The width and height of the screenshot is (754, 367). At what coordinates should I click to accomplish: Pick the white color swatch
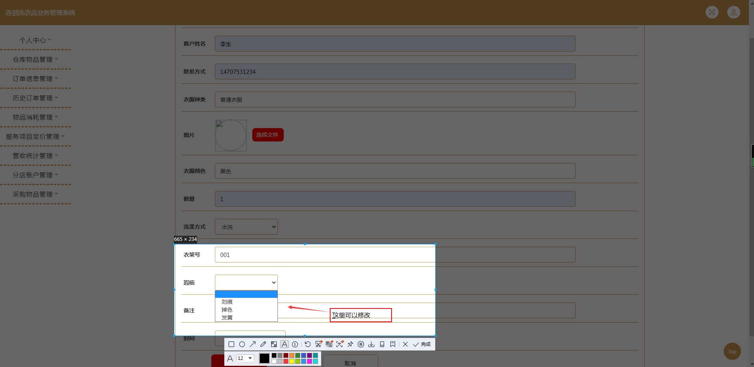[274, 361]
